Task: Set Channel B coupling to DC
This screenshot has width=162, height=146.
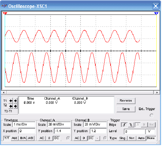Action: pos(91,138)
